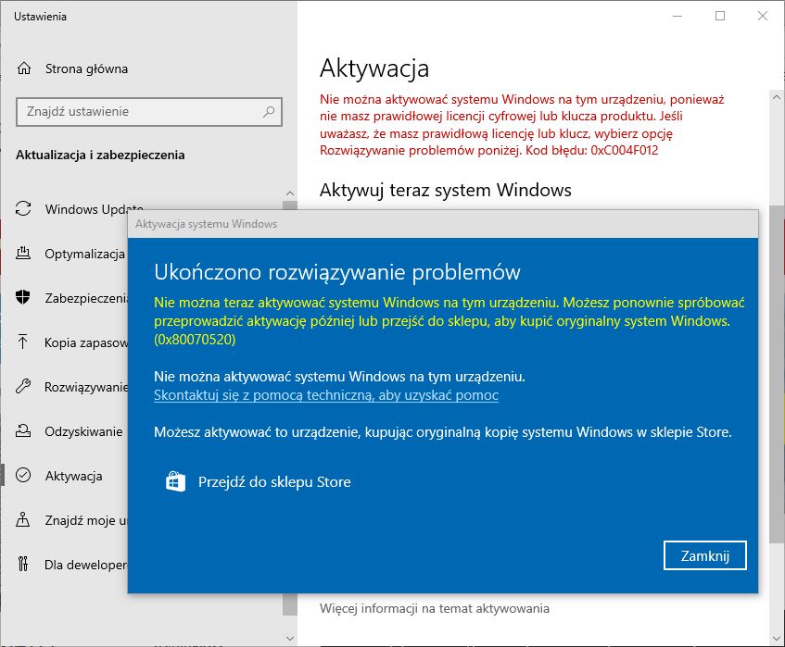Viewport: 785px width, 647px height.
Task: Click the Kopia zapasowa upload arrow icon
Action: click(23, 342)
